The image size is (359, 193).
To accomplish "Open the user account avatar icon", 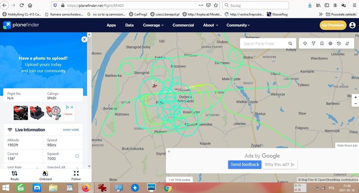I will (352, 25).
